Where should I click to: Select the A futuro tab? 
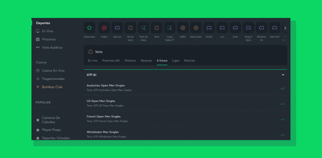[x=162, y=60]
